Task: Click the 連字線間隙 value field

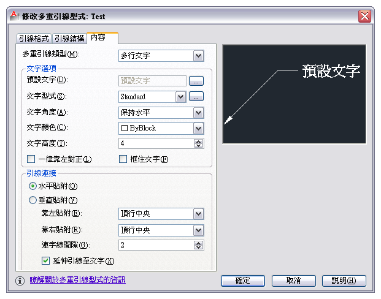Action: (156, 245)
